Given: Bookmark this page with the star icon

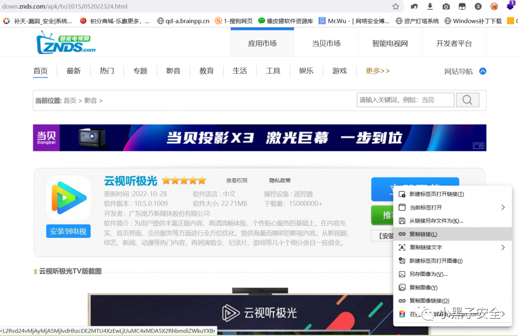Looking at the screenshot, I should pos(396,7).
